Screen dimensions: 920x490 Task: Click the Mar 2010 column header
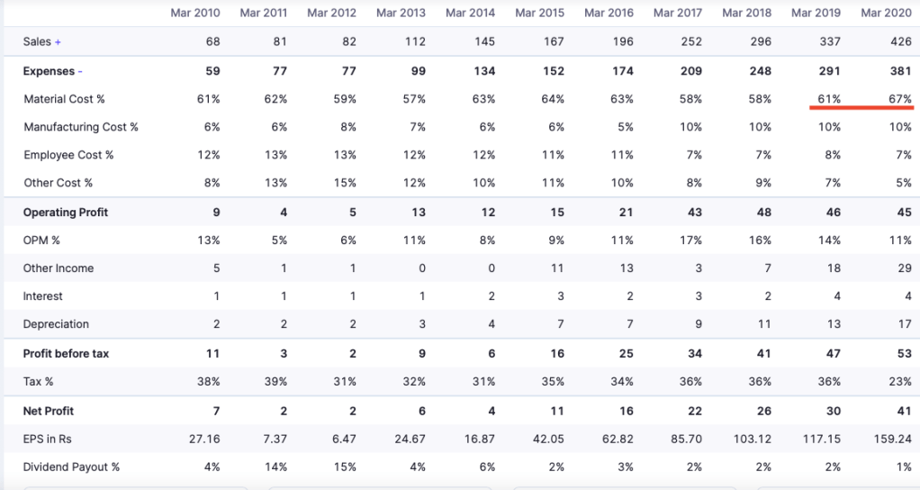tap(195, 13)
